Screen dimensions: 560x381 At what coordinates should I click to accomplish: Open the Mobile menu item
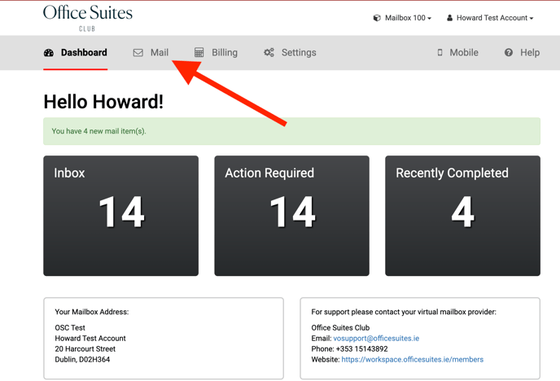pos(463,53)
